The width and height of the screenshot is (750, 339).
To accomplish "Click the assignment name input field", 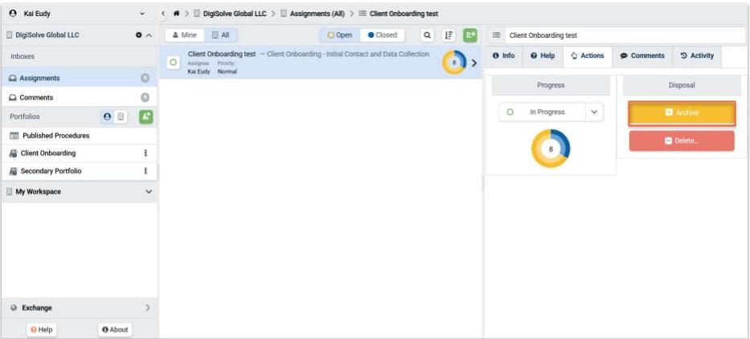I will point(625,35).
